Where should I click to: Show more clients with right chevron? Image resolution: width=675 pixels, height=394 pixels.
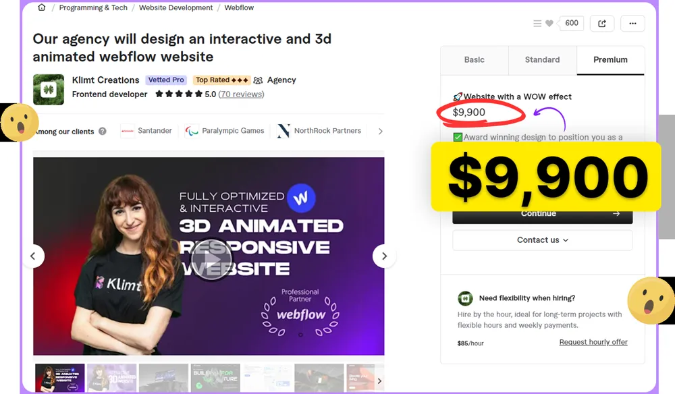(380, 131)
